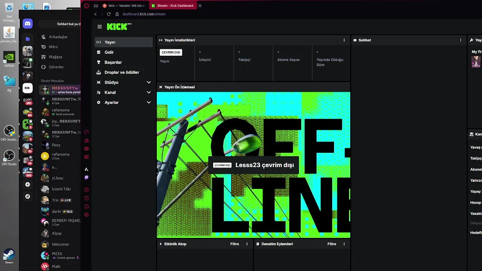Open Denetim Eylemleri panel three-dot menu
Viewport: 482px width, 271px height.
coord(344,244)
